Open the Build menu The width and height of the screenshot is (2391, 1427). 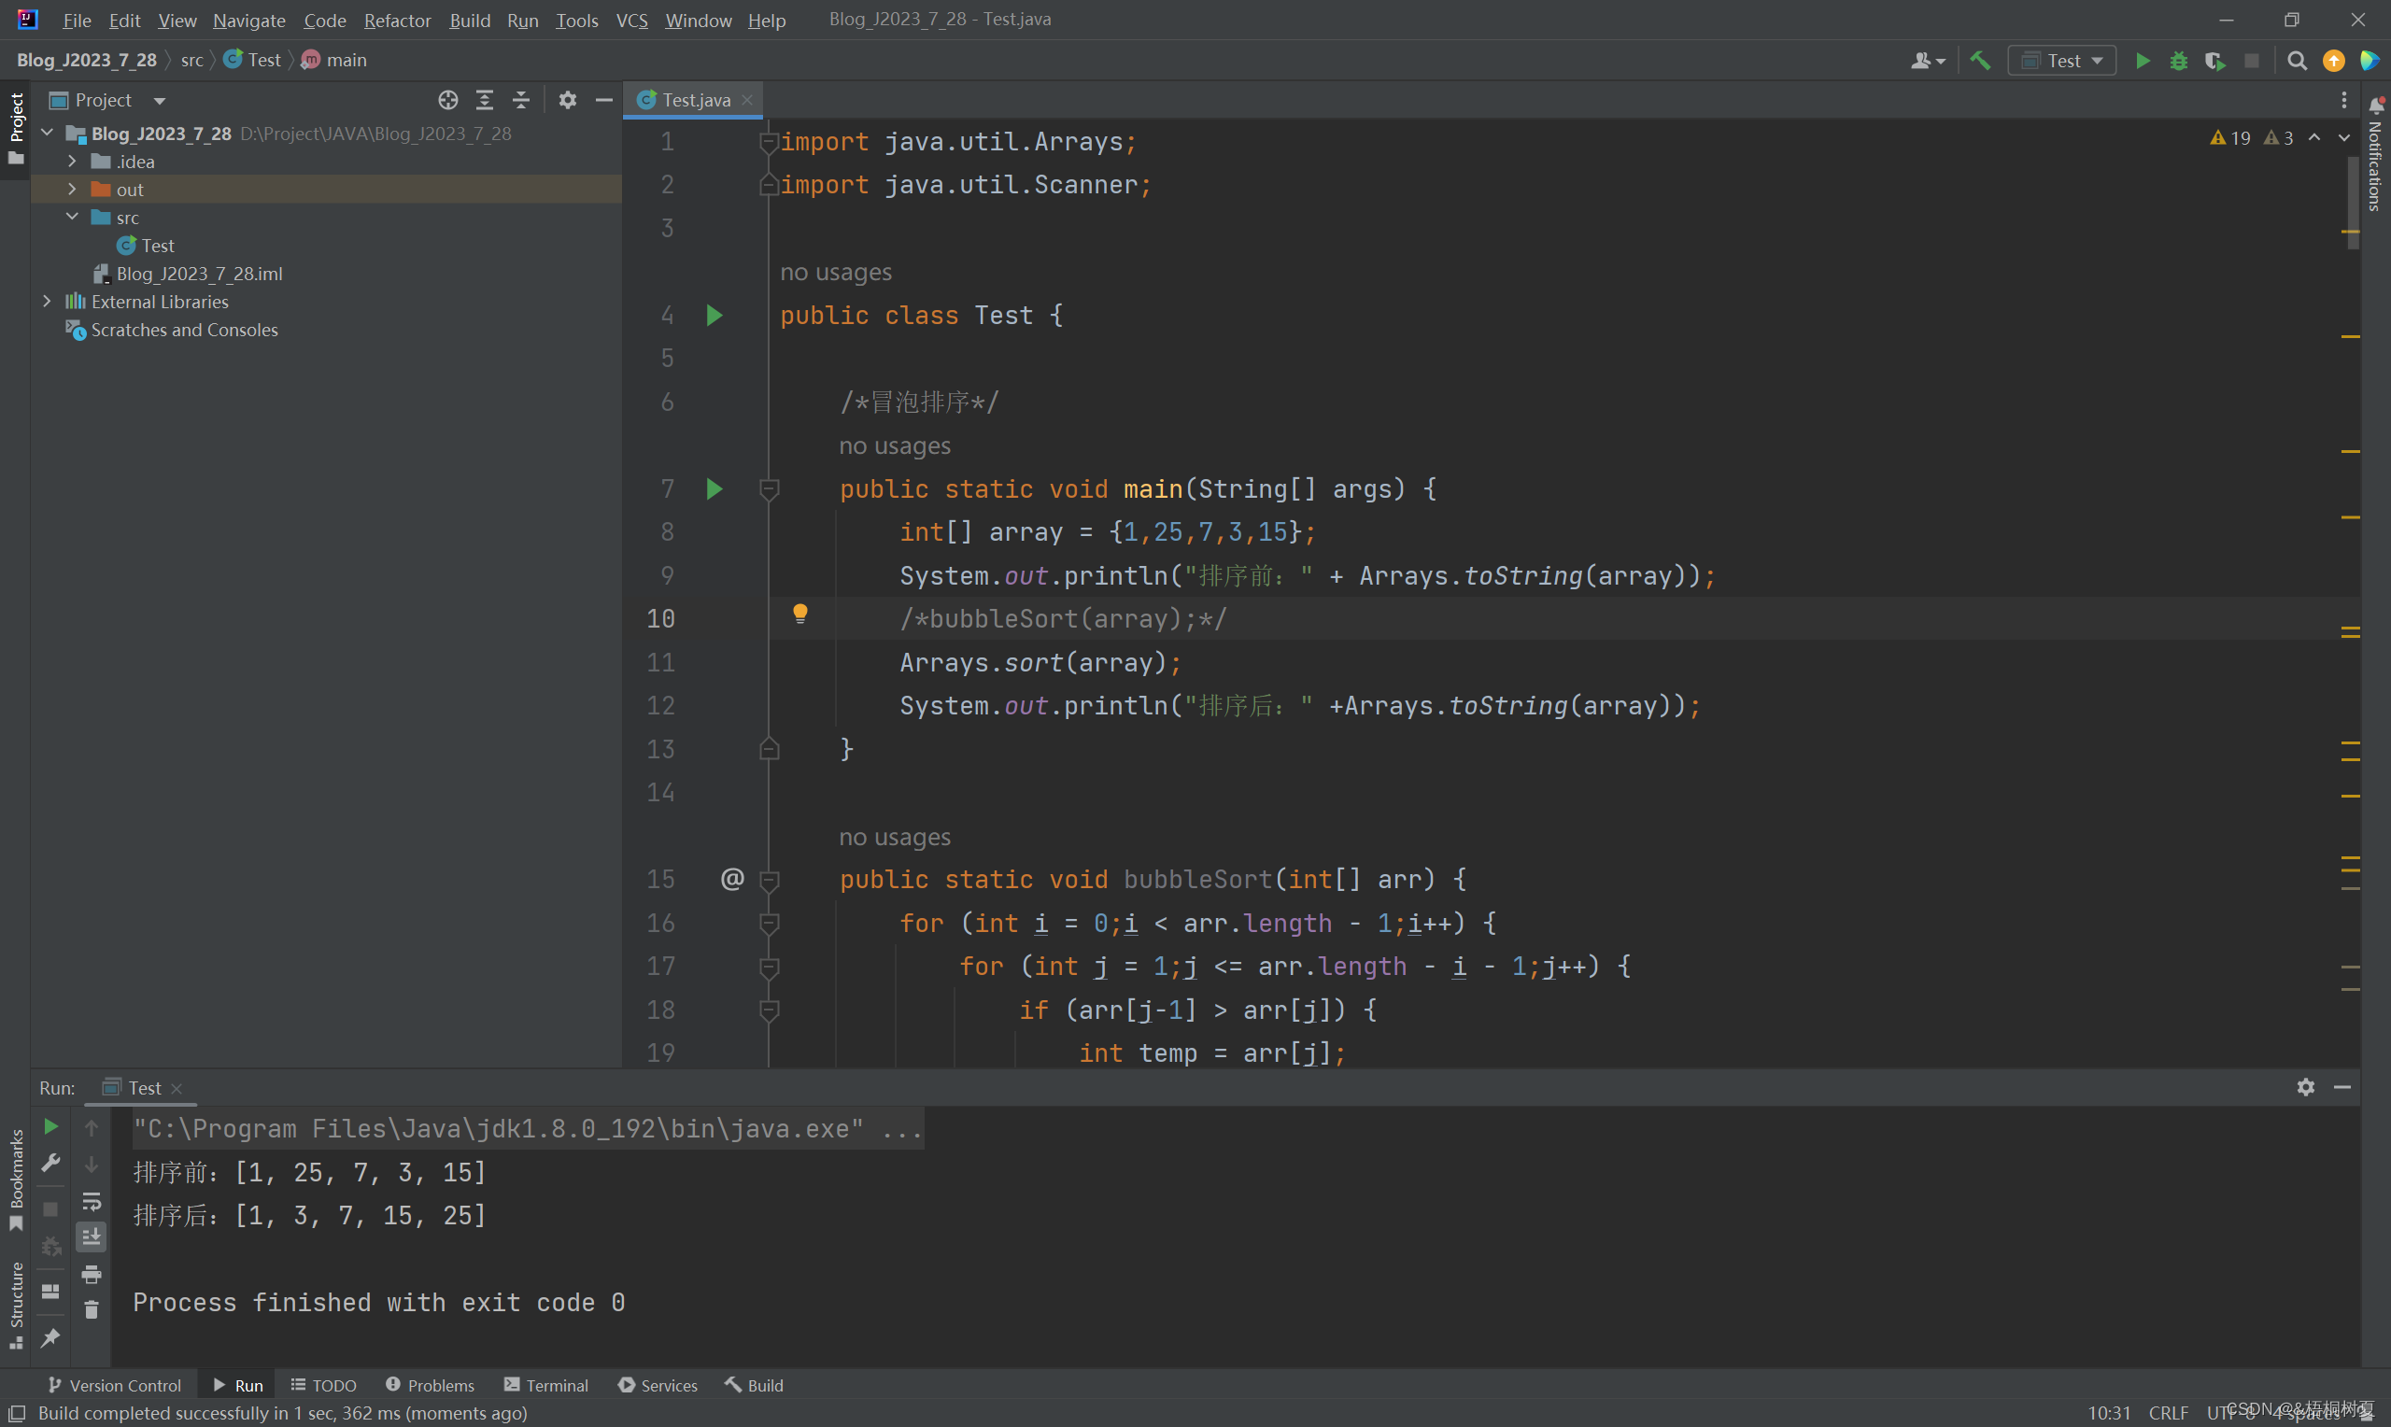[470, 20]
